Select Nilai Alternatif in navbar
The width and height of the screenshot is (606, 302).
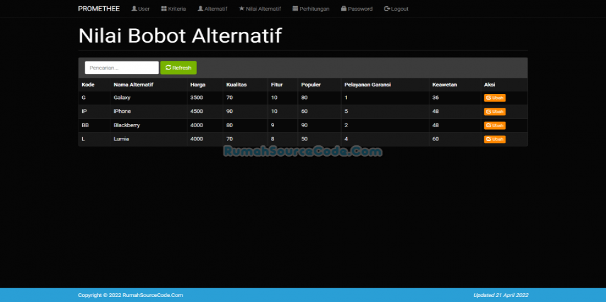260,9
